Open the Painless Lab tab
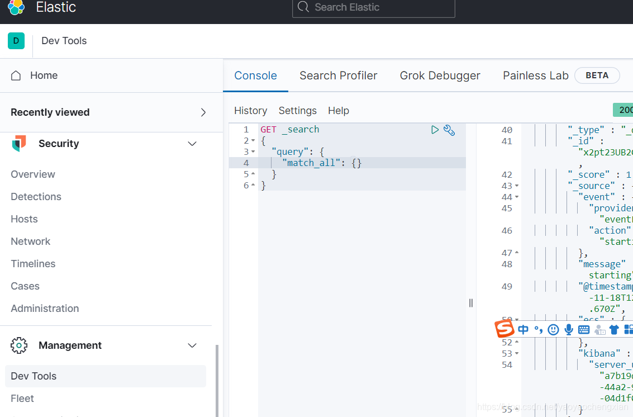Image resolution: width=633 pixels, height=417 pixels. click(536, 75)
